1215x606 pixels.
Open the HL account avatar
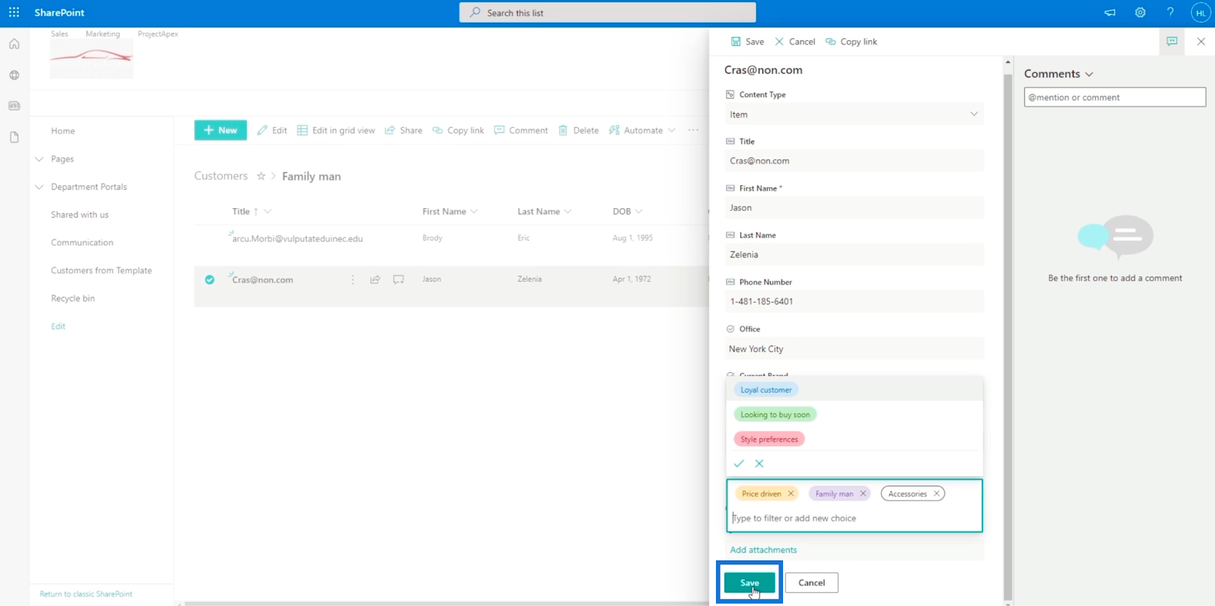1201,13
